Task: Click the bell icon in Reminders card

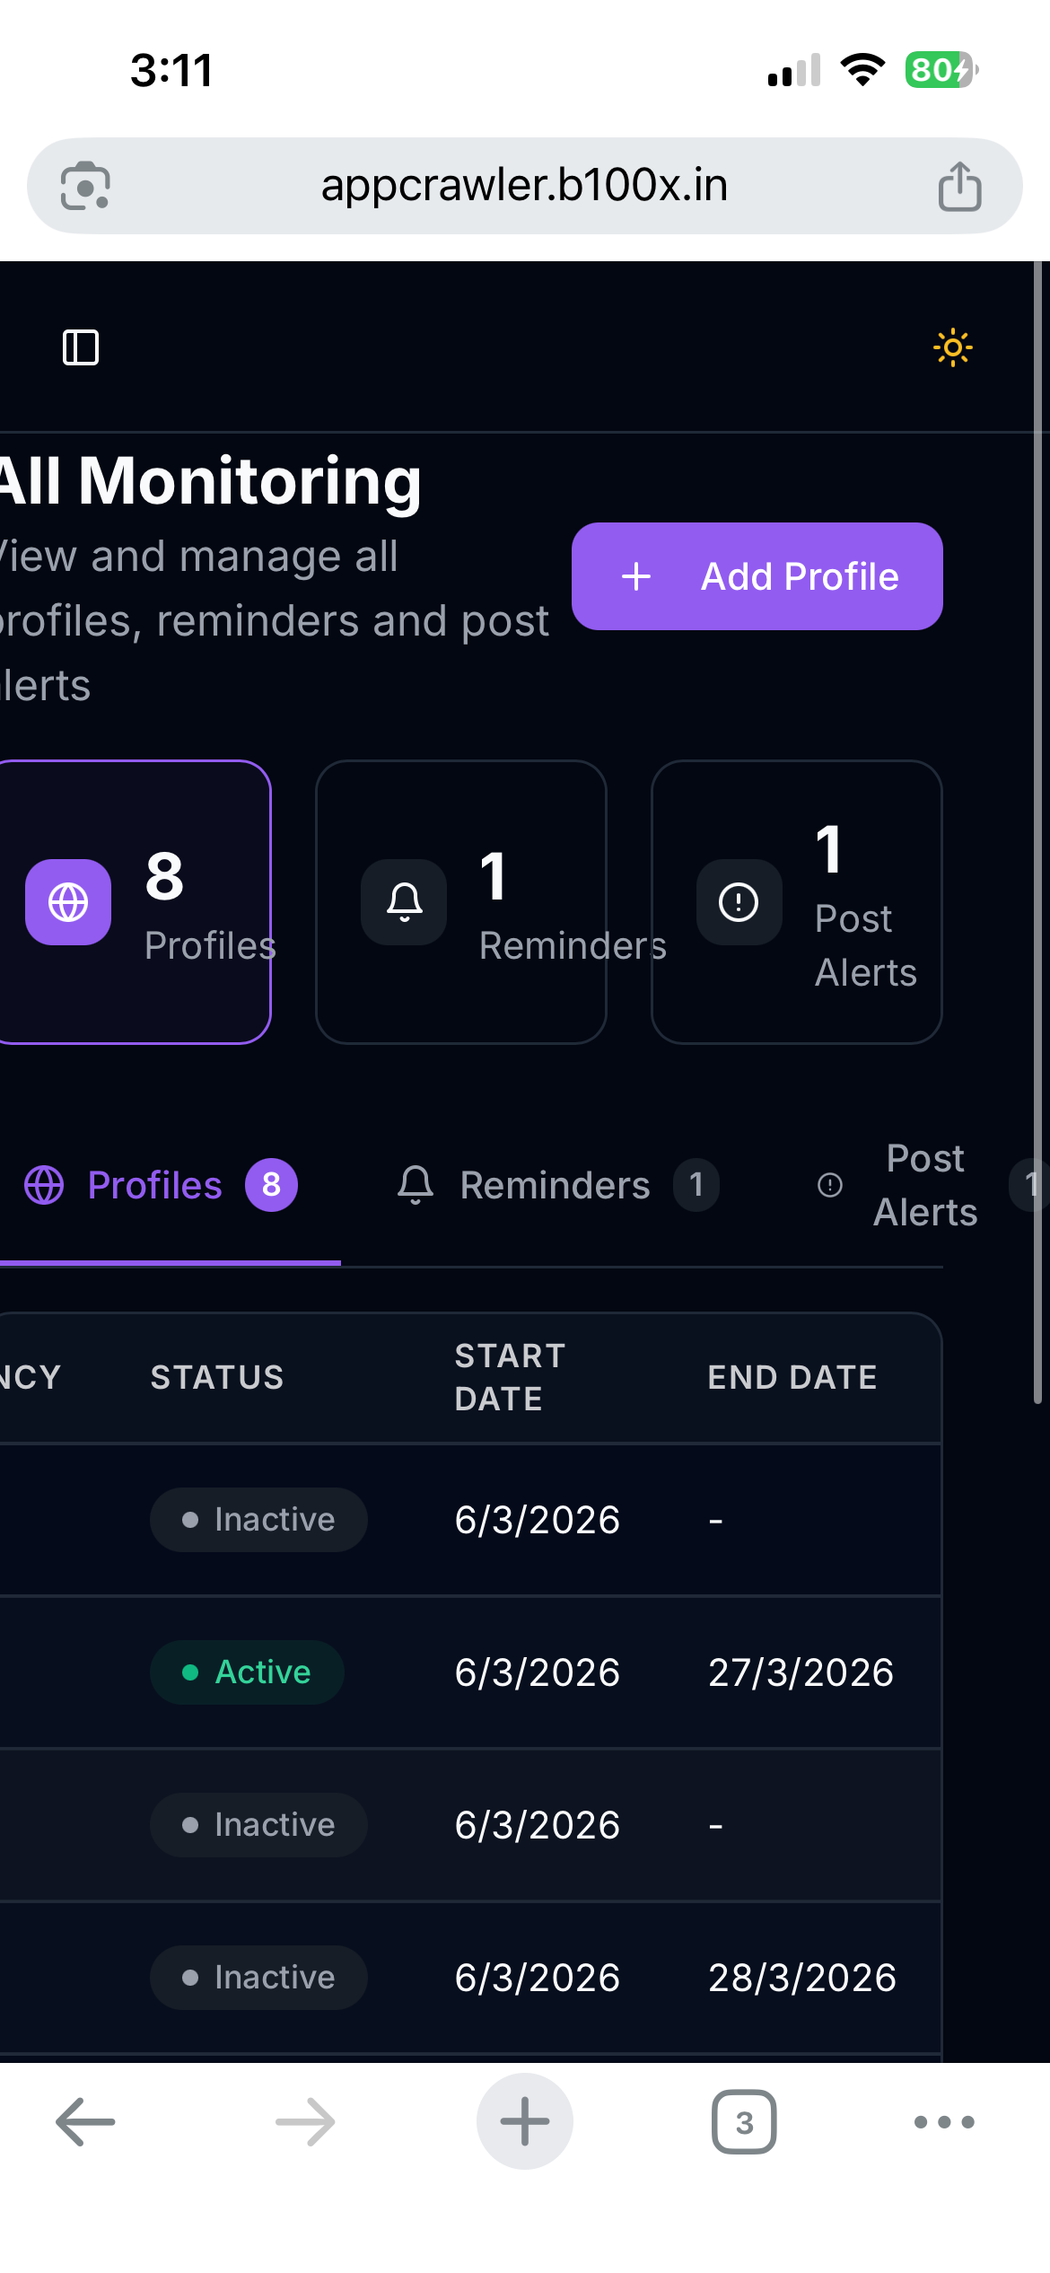Action: (404, 902)
